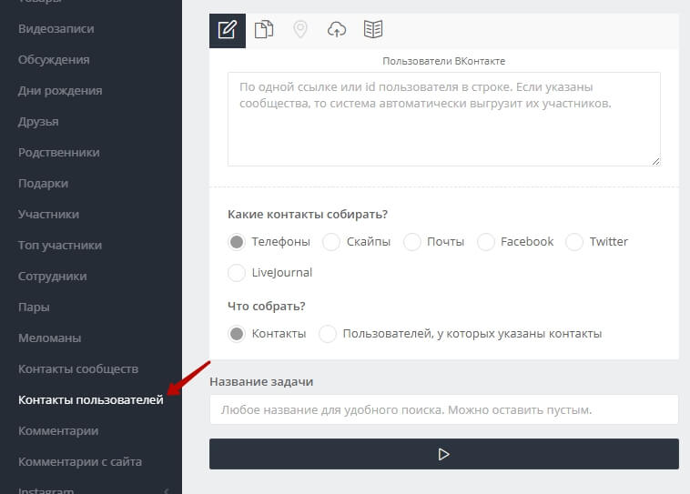Select the pencil edit input tab icon
690x494 pixels.
tap(228, 30)
